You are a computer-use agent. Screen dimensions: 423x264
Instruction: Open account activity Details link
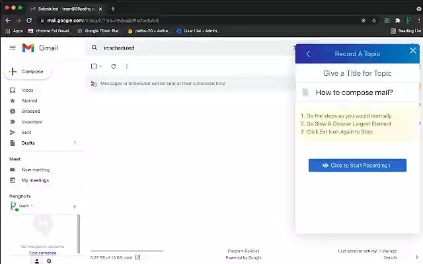[x=390, y=258]
